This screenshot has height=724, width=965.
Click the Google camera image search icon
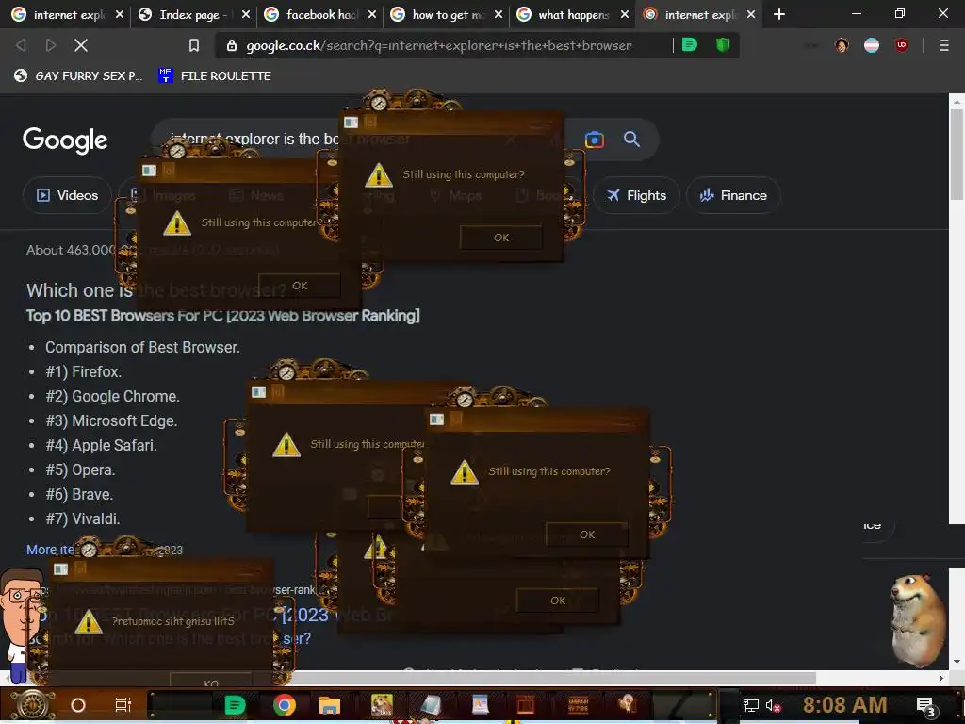tap(594, 140)
